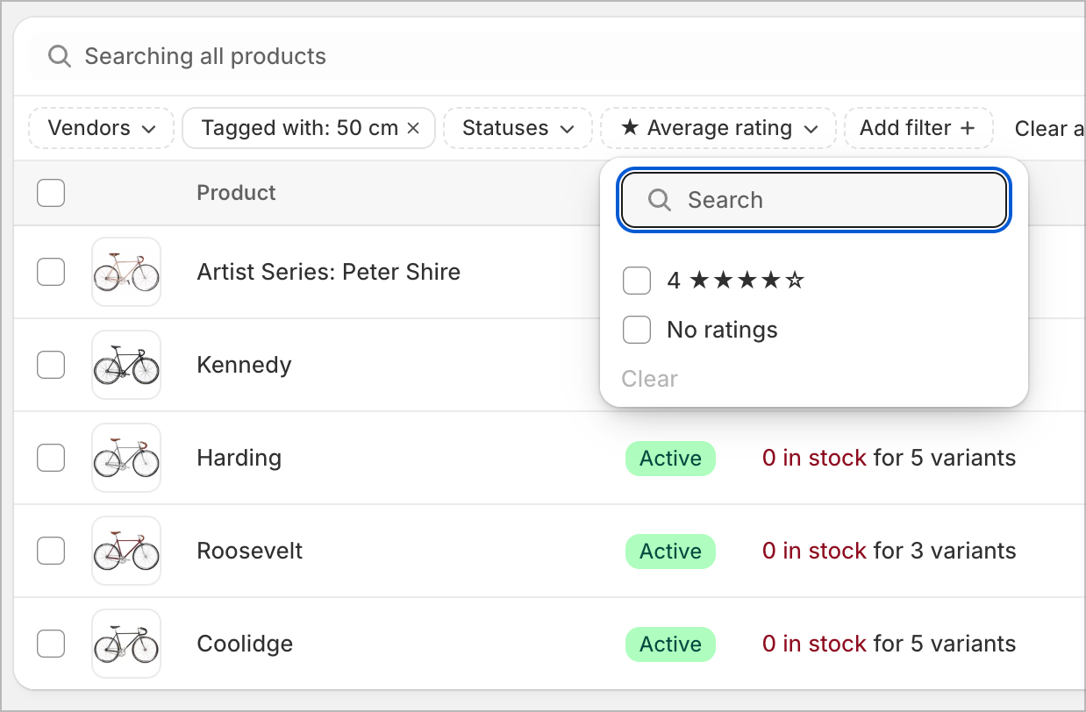
Task: Check the 4-star rating filter checkbox
Action: click(637, 281)
